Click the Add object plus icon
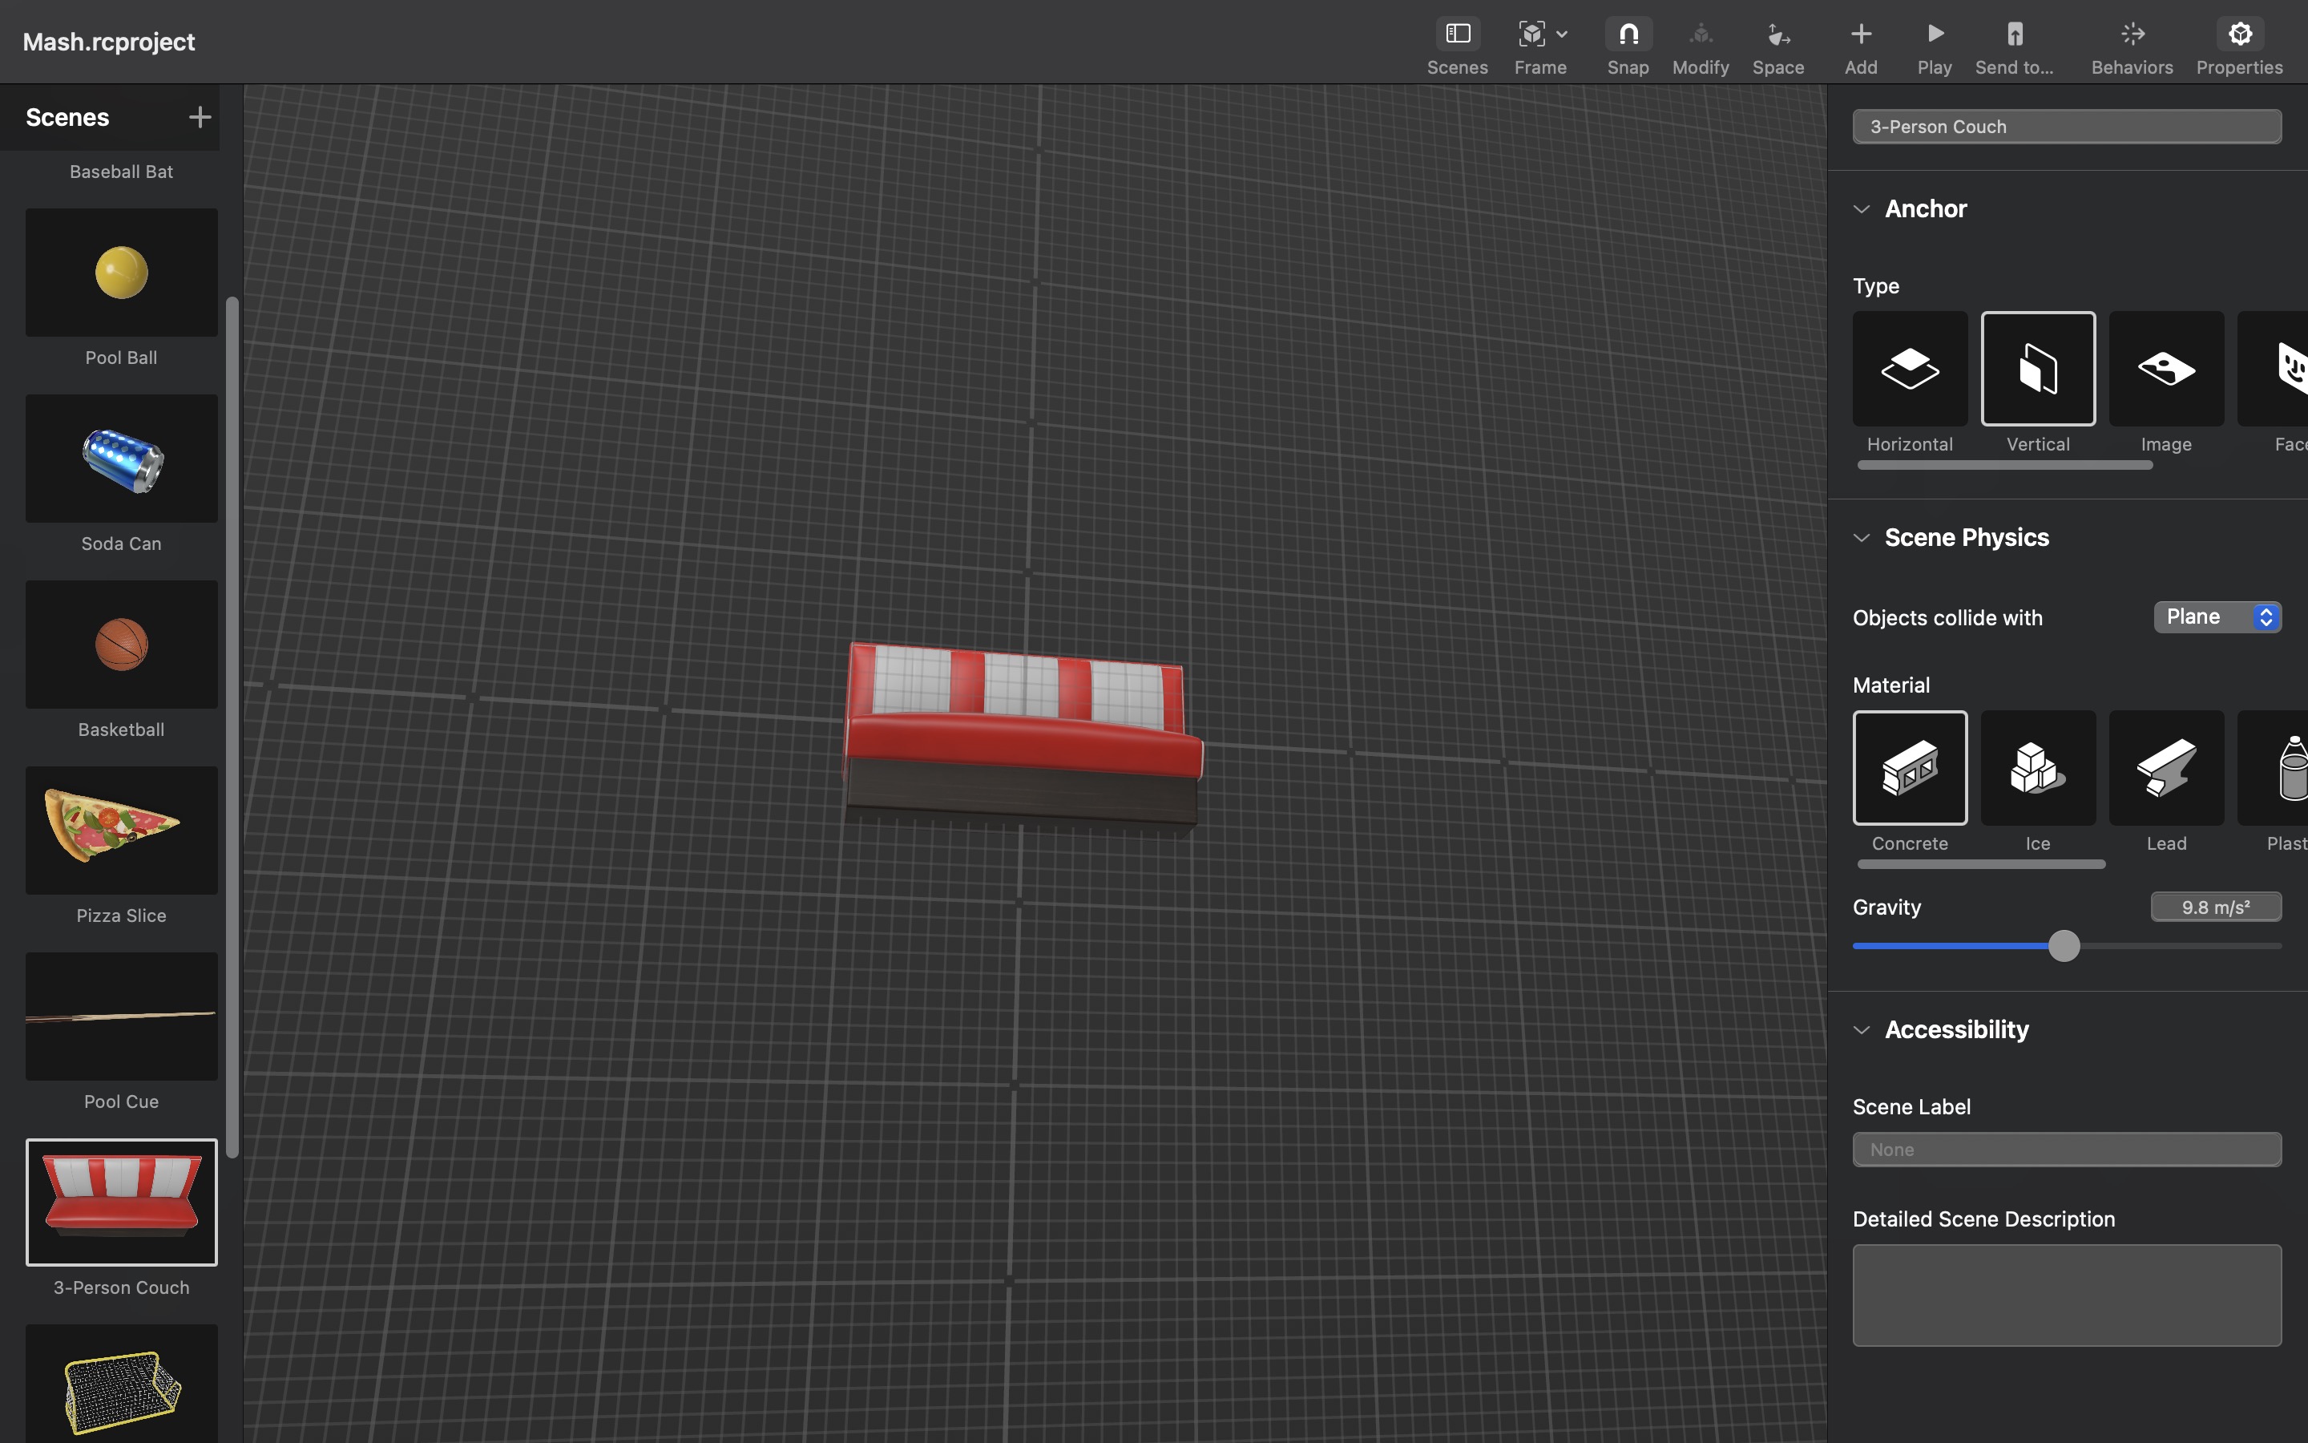This screenshot has height=1443, width=2308. click(x=1860, y=34)
